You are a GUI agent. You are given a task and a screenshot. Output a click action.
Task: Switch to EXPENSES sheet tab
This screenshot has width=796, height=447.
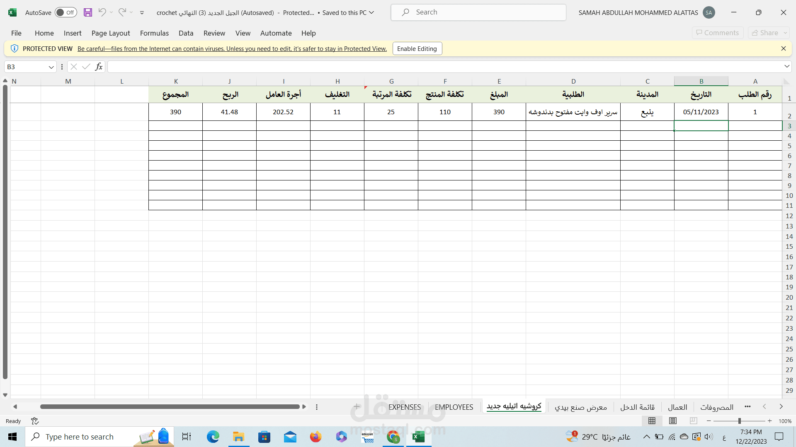pos(405,407)
